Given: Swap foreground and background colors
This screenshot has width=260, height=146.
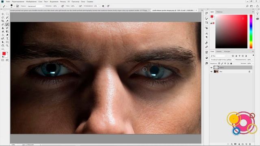Looking at the screenshot, I should [x=7, y=53].
